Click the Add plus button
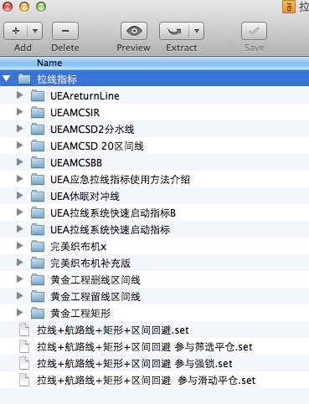 coord(16,31)
